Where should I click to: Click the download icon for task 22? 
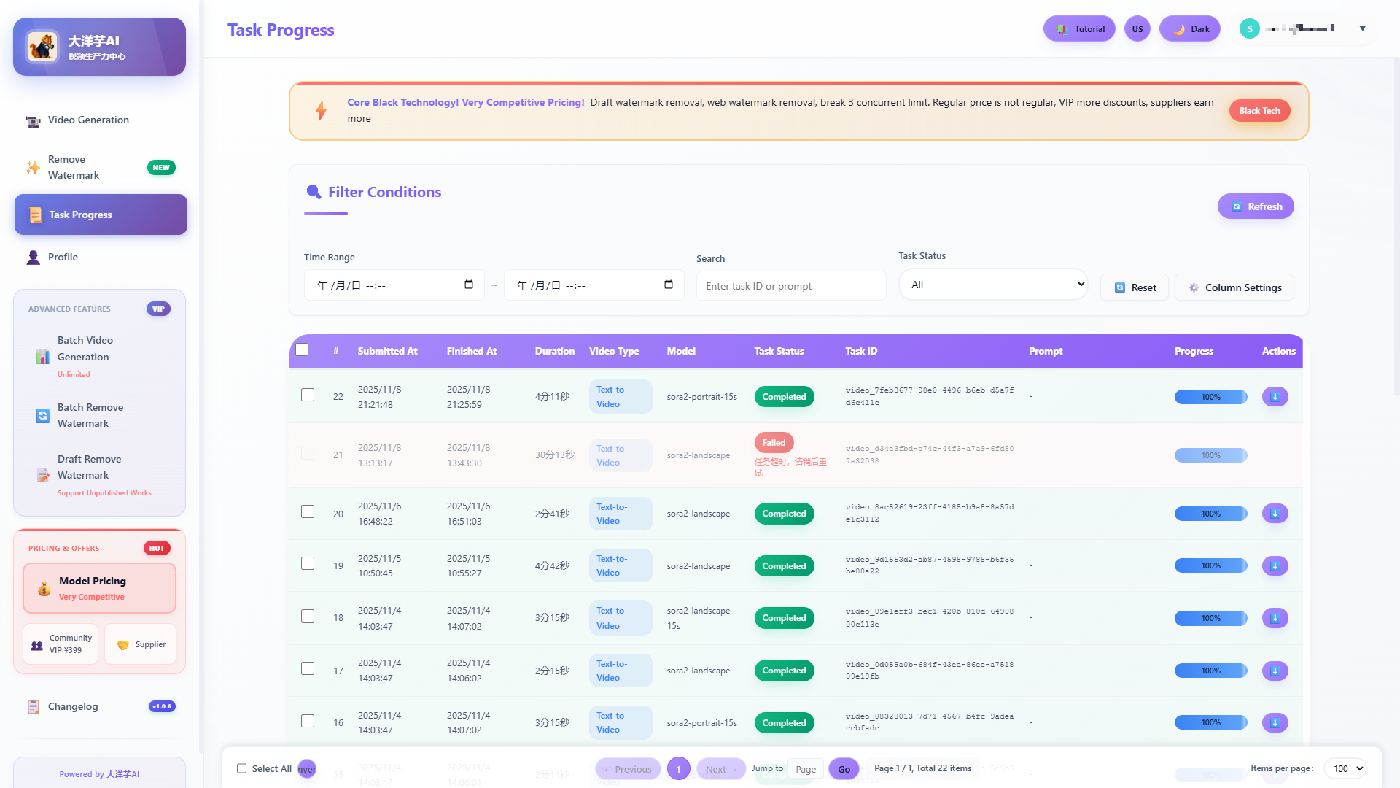[1275, 396]
